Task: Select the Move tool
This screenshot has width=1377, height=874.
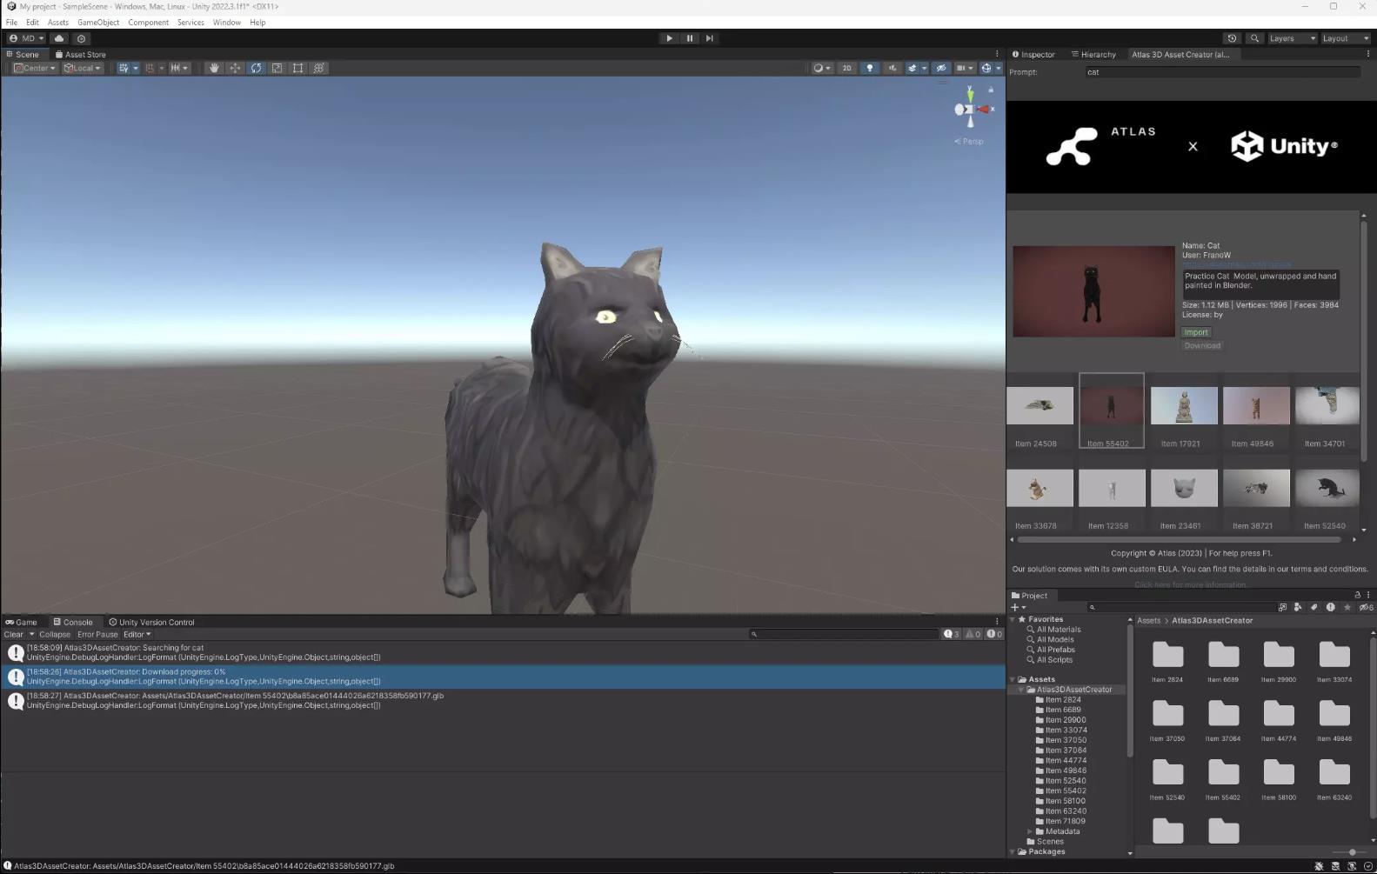Action: pyautogui.click(x=235, y=68)
